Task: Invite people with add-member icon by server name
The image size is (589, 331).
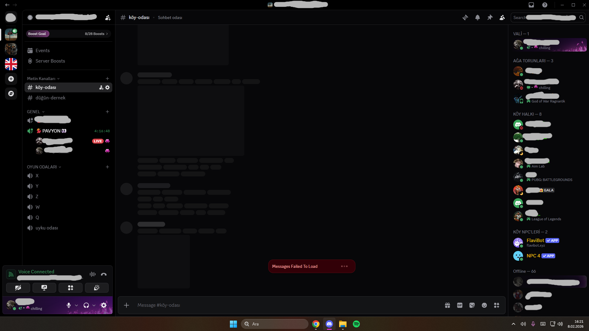Action: click(x=108, y=17)
